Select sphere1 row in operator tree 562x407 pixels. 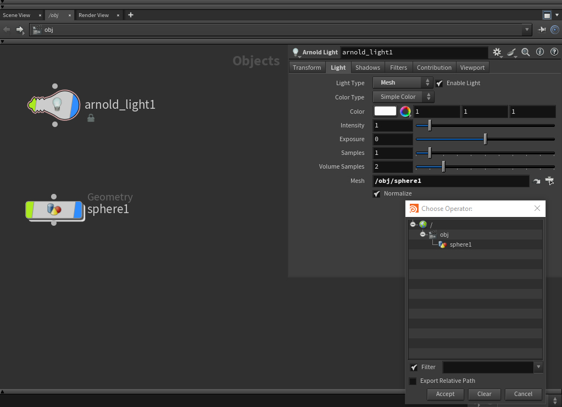coord(475,245)
